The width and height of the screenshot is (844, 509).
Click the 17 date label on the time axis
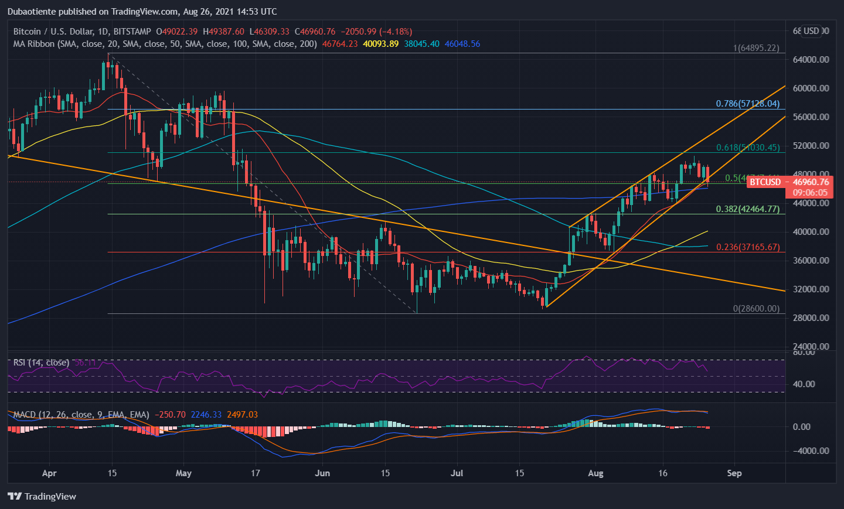(x=255, y=473)
